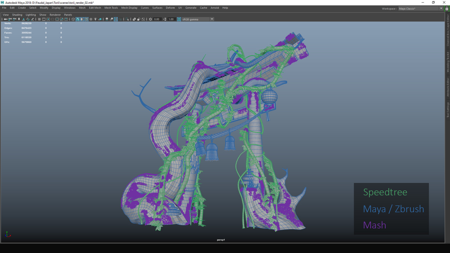This screenshot has width=450, height=253.
Task: Activate the 2D Pan/Zoom icon
Action: point(28,19)
